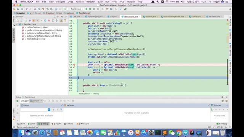244x137 pixels.
Task: Toggle Show Lambdas in Structure toolbar
Action: coord(49,21)
